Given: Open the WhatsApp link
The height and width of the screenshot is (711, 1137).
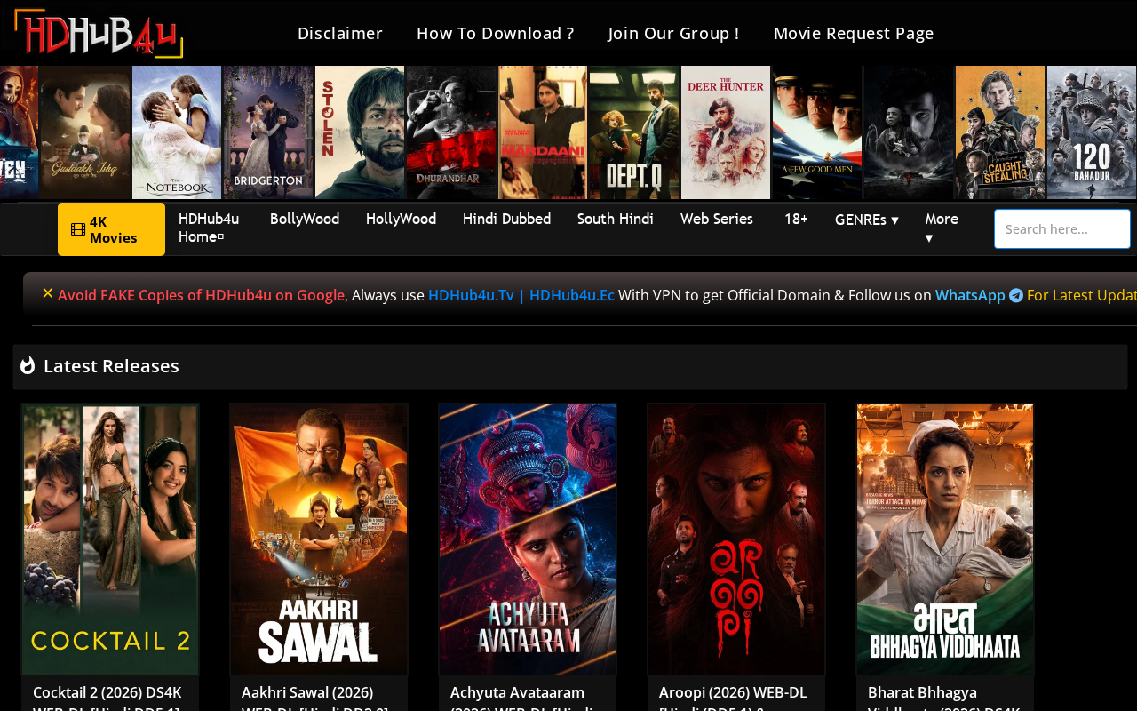Looking at the screenshot, I should click(x=970, y=295).
